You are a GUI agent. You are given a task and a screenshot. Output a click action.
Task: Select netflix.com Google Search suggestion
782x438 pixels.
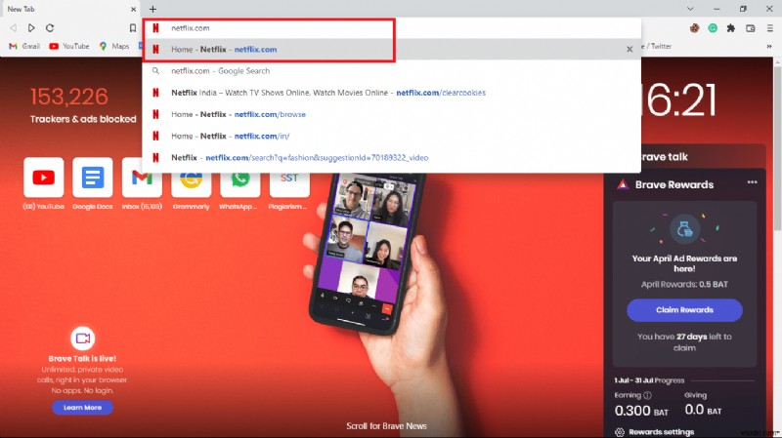click(x=392, y=70)
